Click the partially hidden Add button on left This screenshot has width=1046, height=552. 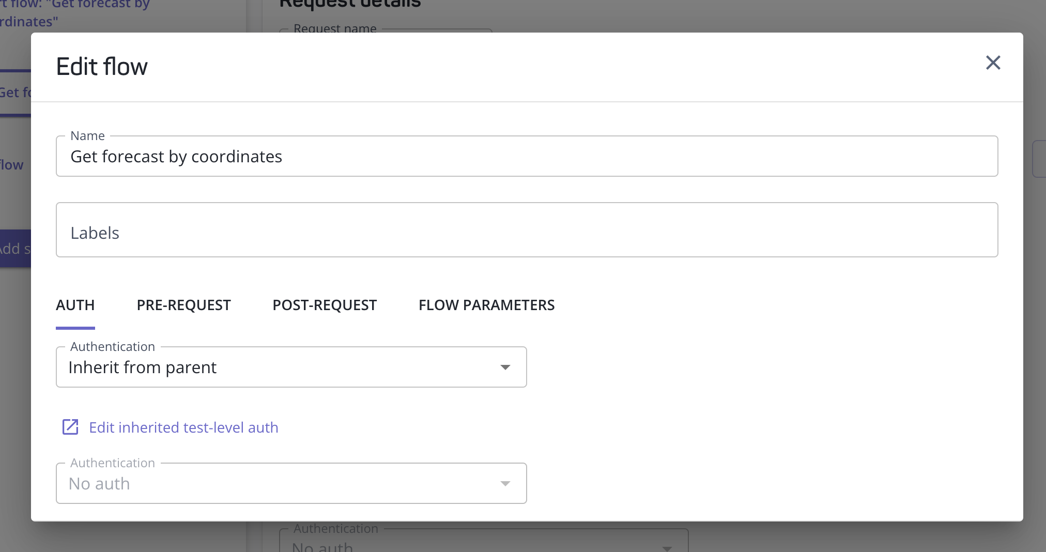tap(15, 249)
